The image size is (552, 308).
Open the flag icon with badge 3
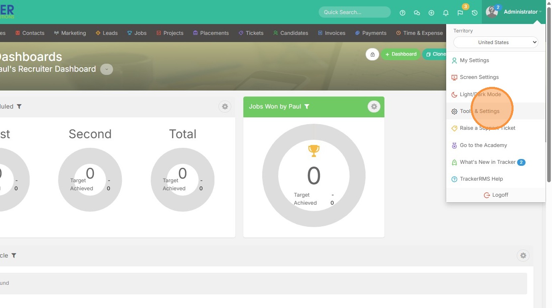coord(460,13)
